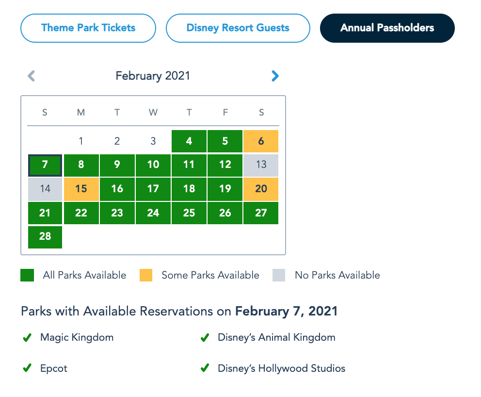Choose February 10 on the calendar
The height and width of the screenshot is (397, 481).
tap(153, 165)
